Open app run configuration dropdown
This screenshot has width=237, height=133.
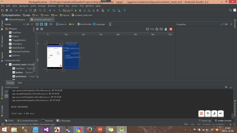pos(68,11)
